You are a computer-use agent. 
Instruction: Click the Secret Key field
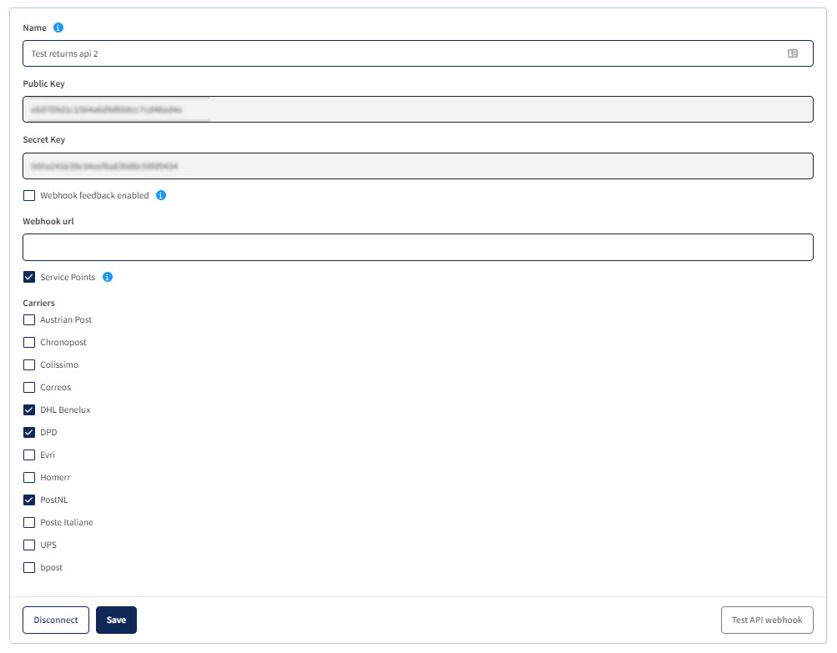tap(417, 166)
